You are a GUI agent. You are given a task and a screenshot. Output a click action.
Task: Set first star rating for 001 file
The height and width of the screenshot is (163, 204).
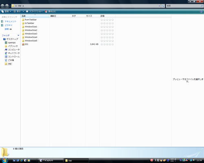(x=102, y=44)
